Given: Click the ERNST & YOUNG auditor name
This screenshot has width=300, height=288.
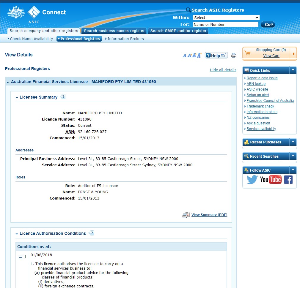Looking at the screenshot, I should [93, 192].
